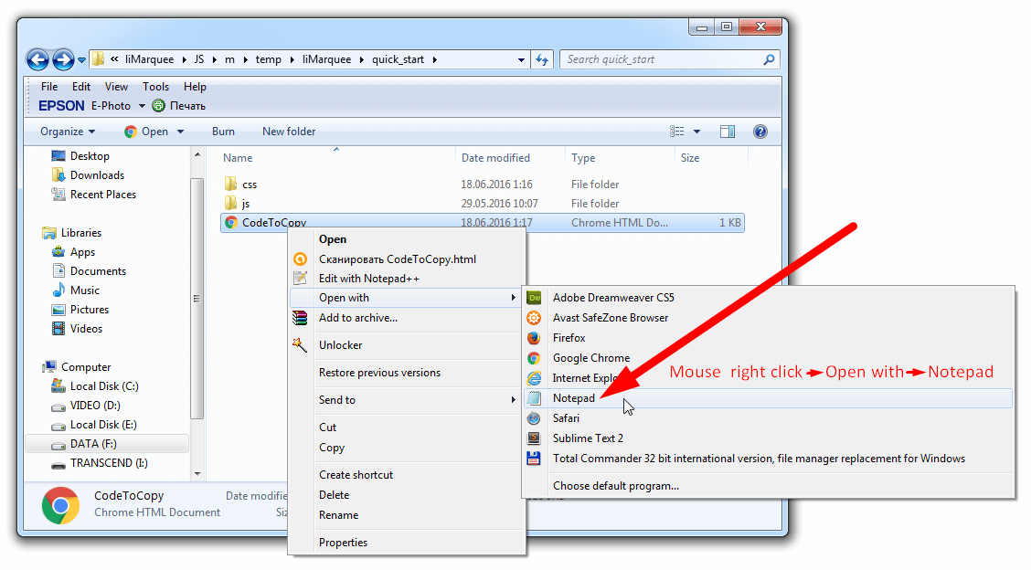Open the Pictures library

click(x=90, y=309)
